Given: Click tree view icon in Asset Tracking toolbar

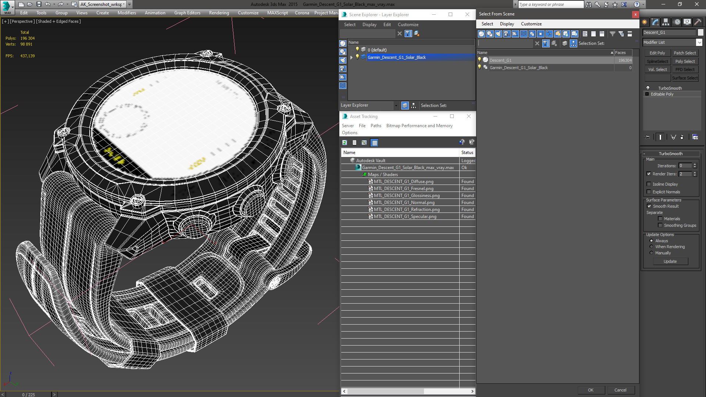Looking at the screenshot, I should [x=364, y=143].
